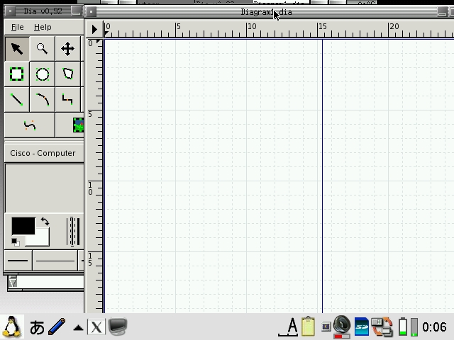454x340 pixels.
Task: Select the Box shape tool
Action: tap(17, 74)
